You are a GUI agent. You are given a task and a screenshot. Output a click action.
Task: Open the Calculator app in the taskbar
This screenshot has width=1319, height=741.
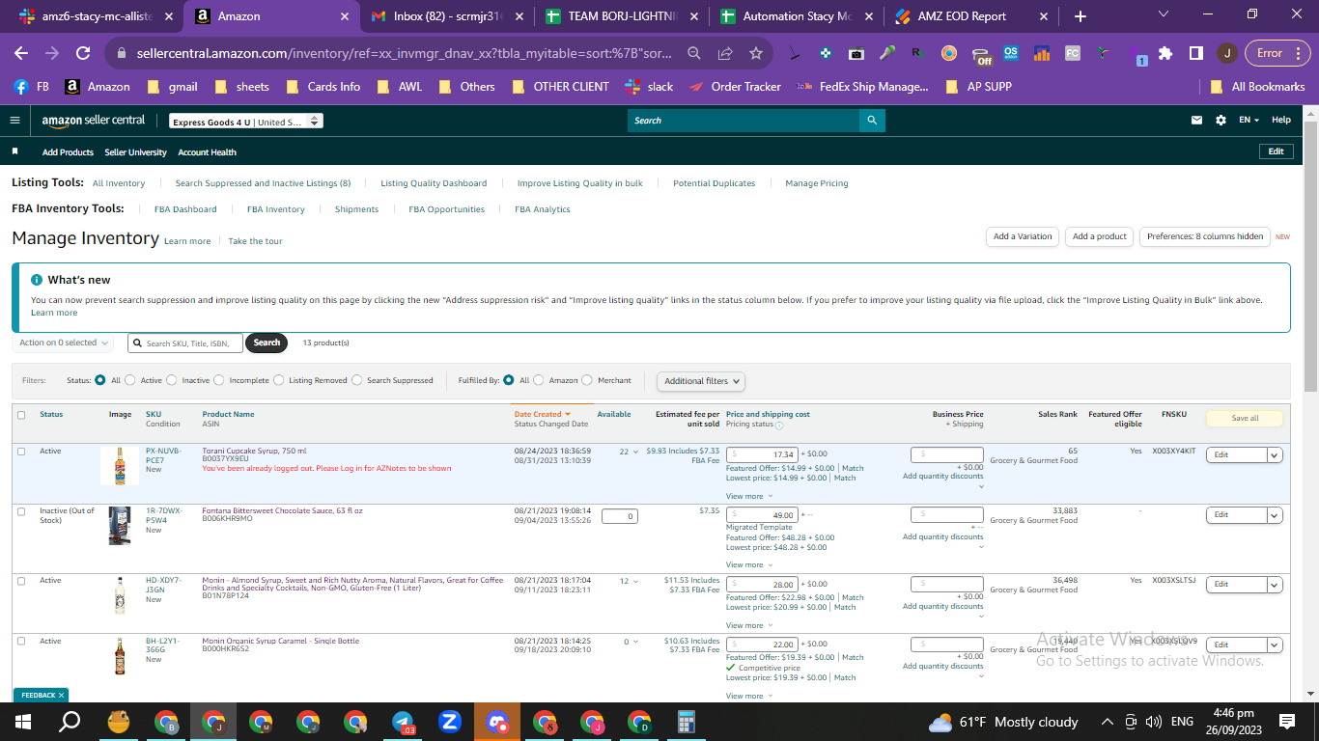687,722
